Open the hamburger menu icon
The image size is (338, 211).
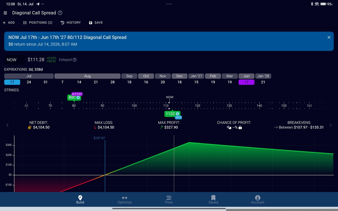pyautogui.click(x=5, y=13)
